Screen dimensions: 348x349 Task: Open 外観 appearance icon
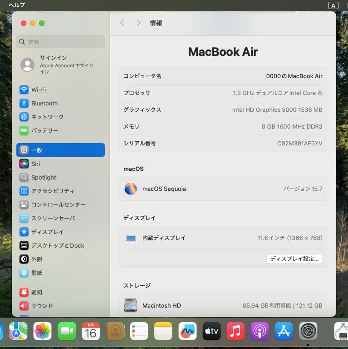pyautogui.click(x=24, y=259)
